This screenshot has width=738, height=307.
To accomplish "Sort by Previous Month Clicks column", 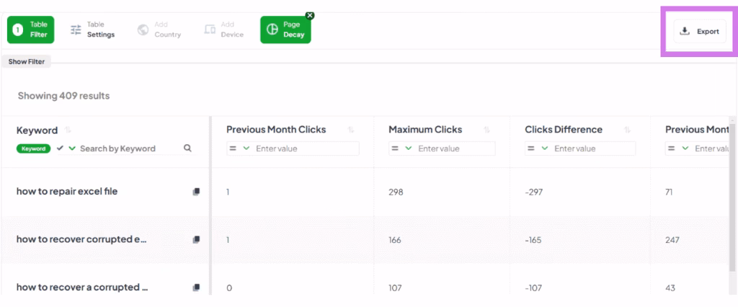I will coord(351,130).
